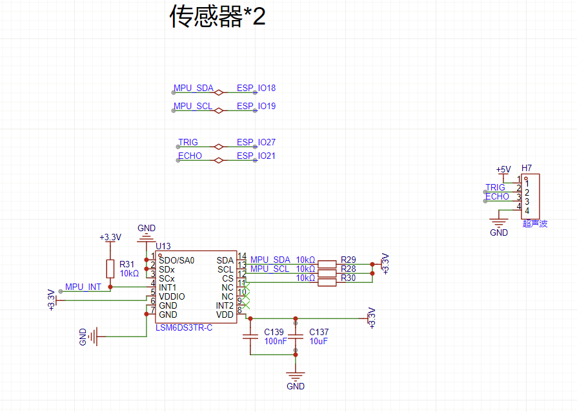
Task: Click the 100nF capacitor value
Action: click(x=275, y=342)
